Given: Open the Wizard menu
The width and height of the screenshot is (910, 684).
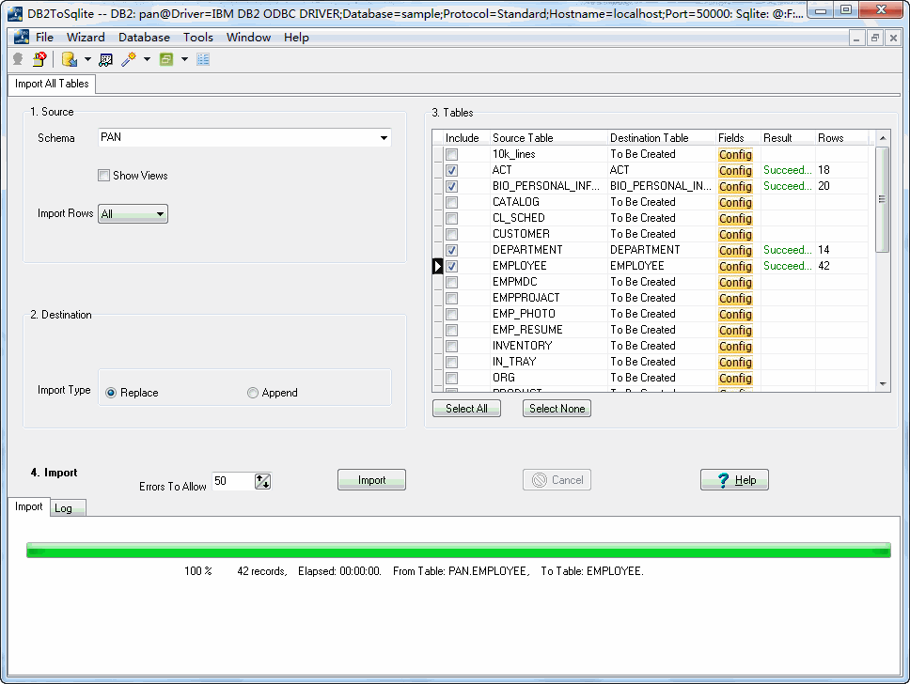Looking at the screenshot, I should click(x=86, y=38).
